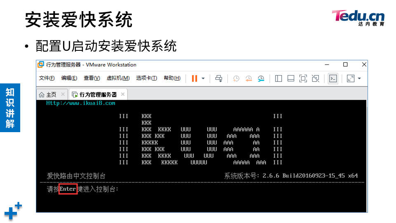Image resolution: width=396 pixels, height=223 pixels.
Task: Switch to Unity mode icon
Action: (316, 78)
